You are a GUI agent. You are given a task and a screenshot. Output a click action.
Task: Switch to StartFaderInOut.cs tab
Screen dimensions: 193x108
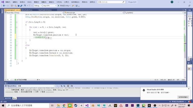point(45,10)
